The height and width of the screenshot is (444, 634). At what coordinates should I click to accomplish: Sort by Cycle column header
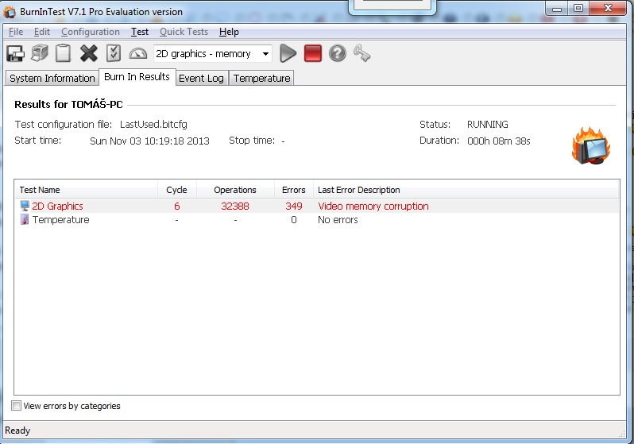coord(176,190)
